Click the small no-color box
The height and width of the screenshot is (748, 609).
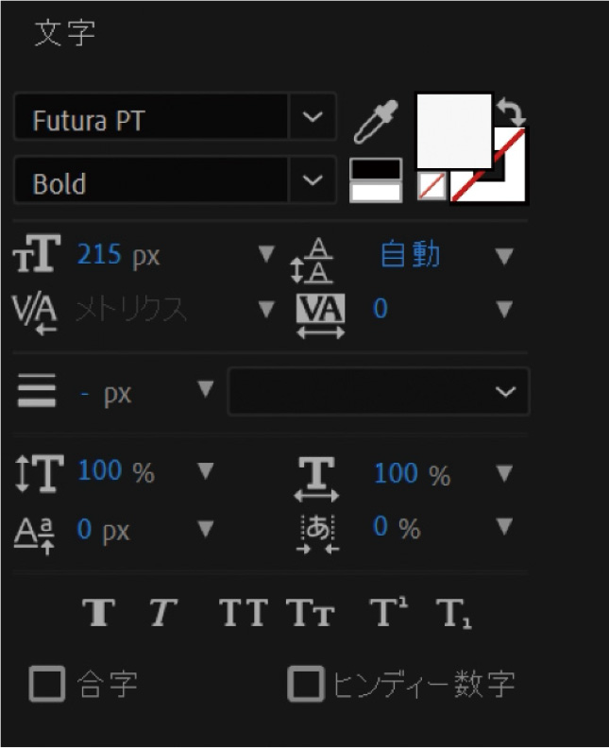(431, 186)
